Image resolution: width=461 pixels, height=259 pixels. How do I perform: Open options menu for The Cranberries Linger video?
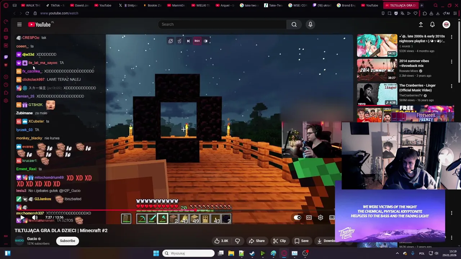point(451,86)
